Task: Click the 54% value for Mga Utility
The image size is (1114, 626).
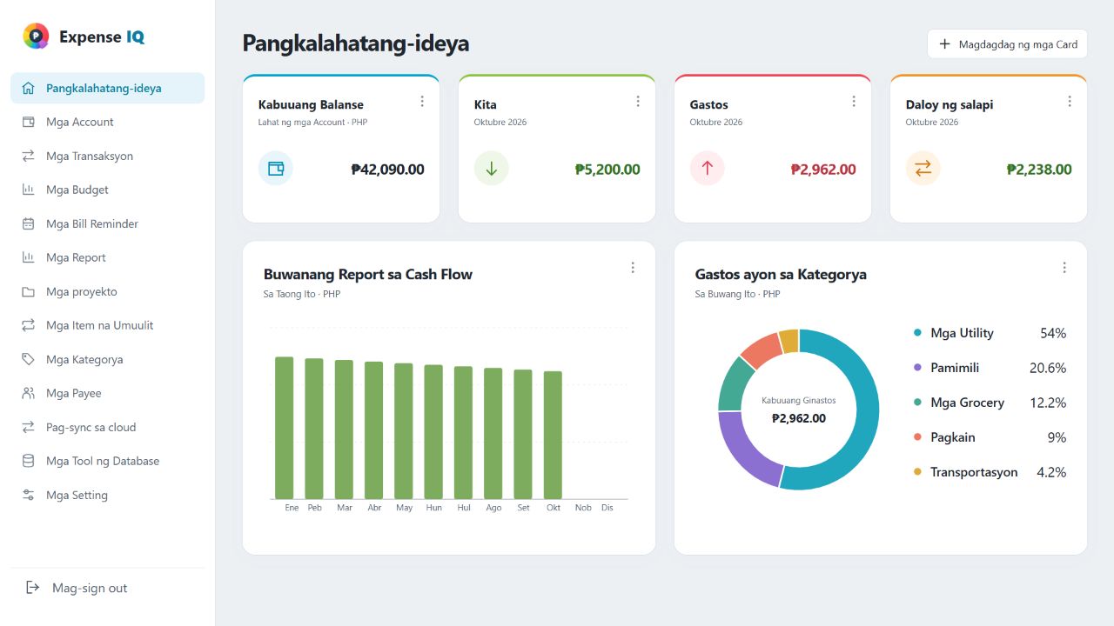Action: (1053, 333)
